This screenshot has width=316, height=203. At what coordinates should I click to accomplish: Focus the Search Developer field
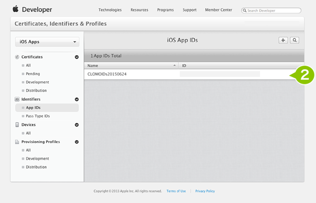coord(271,11)
